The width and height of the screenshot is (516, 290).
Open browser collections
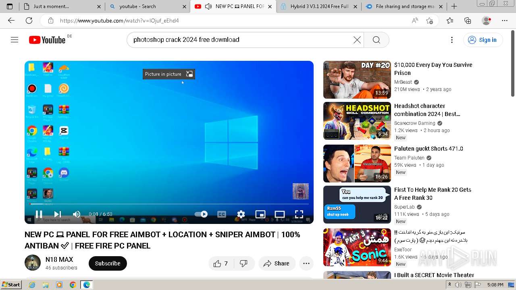tap(468, 21)
